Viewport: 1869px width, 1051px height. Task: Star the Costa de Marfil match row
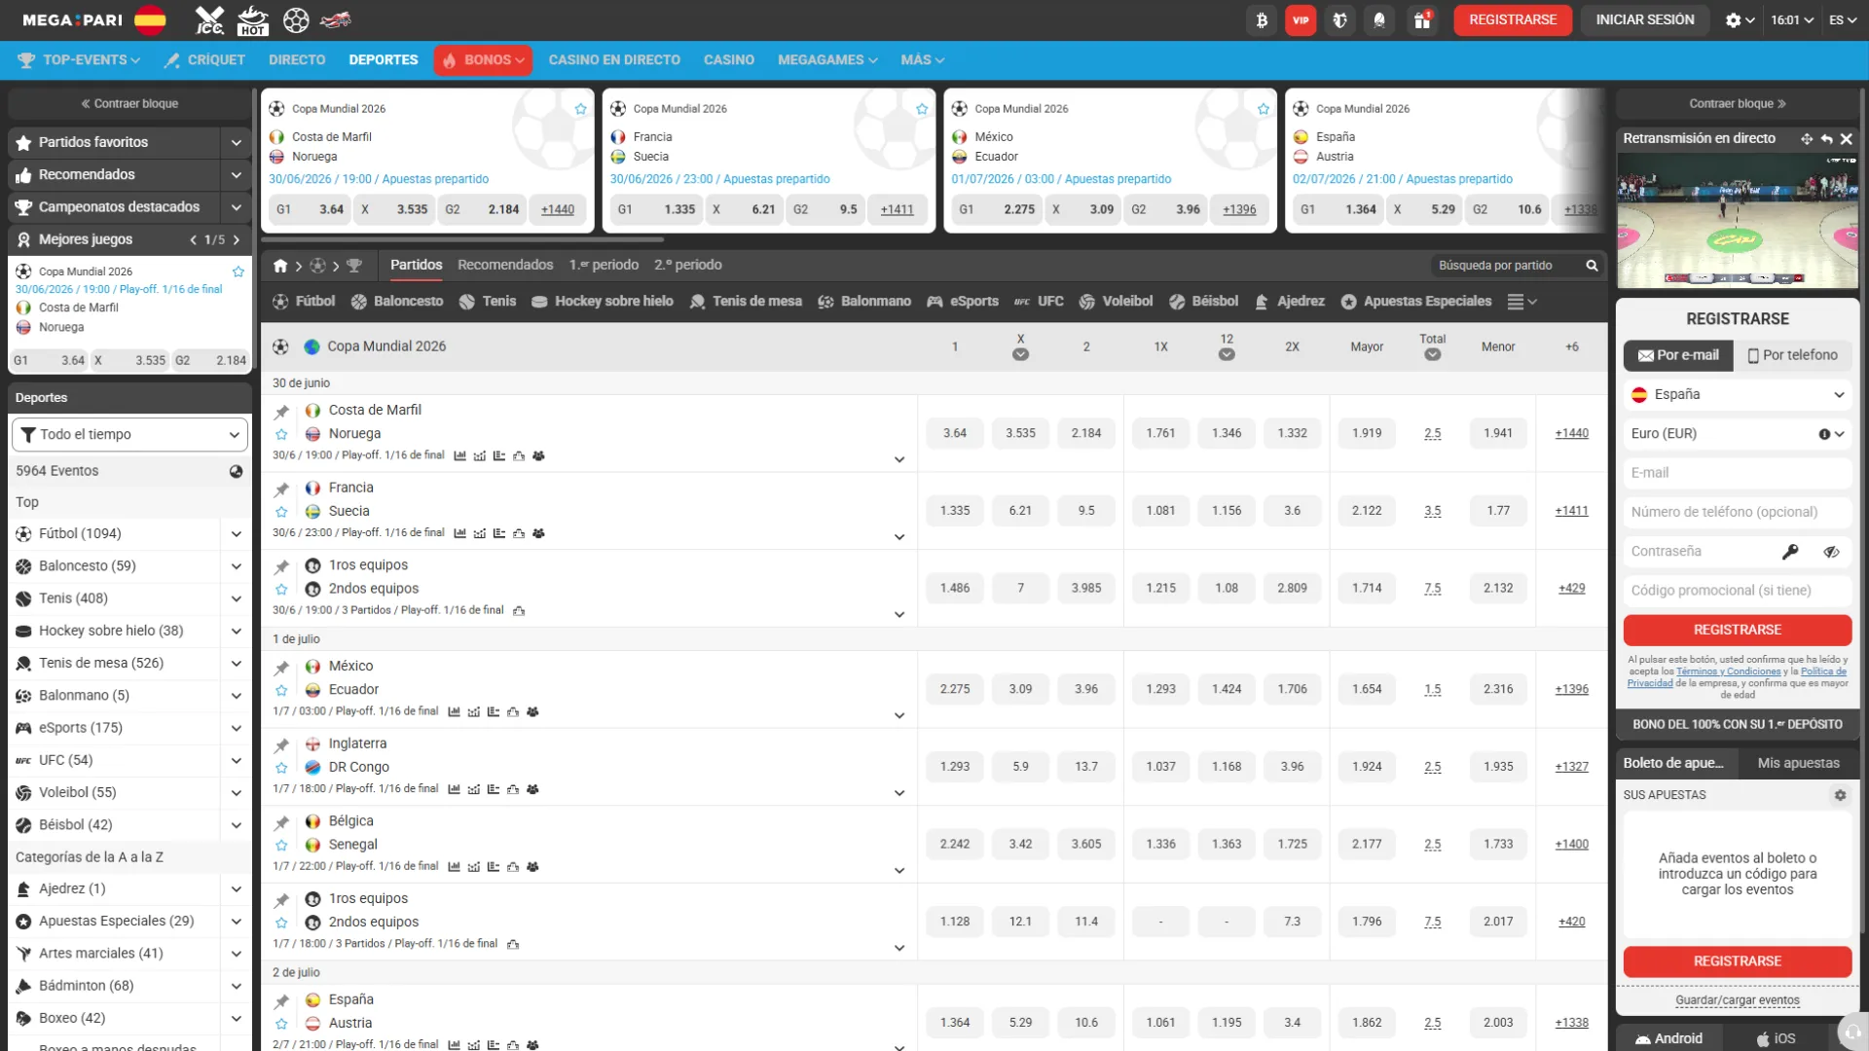coord(281,435)
